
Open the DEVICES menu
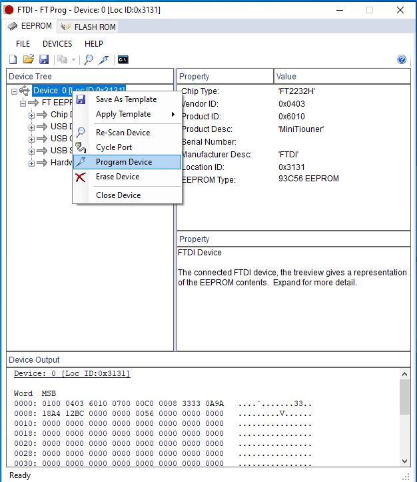point(57,44)
